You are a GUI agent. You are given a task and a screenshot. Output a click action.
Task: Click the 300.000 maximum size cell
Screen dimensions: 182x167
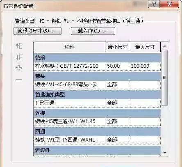pos(145,66)
